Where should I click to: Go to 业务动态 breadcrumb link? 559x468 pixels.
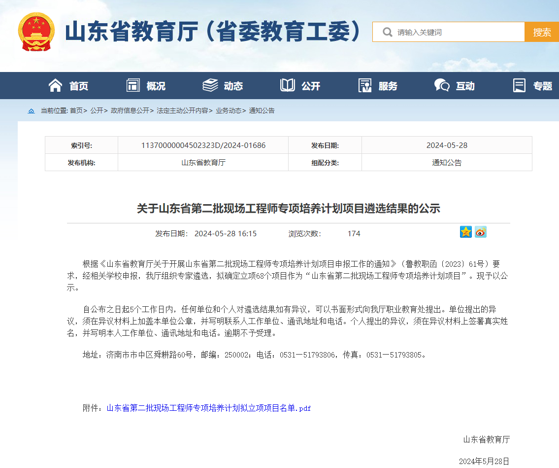(229, 110)
